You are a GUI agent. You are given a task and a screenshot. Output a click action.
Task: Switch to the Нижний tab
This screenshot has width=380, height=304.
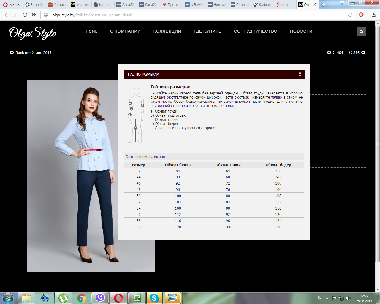tap(217, 4)
